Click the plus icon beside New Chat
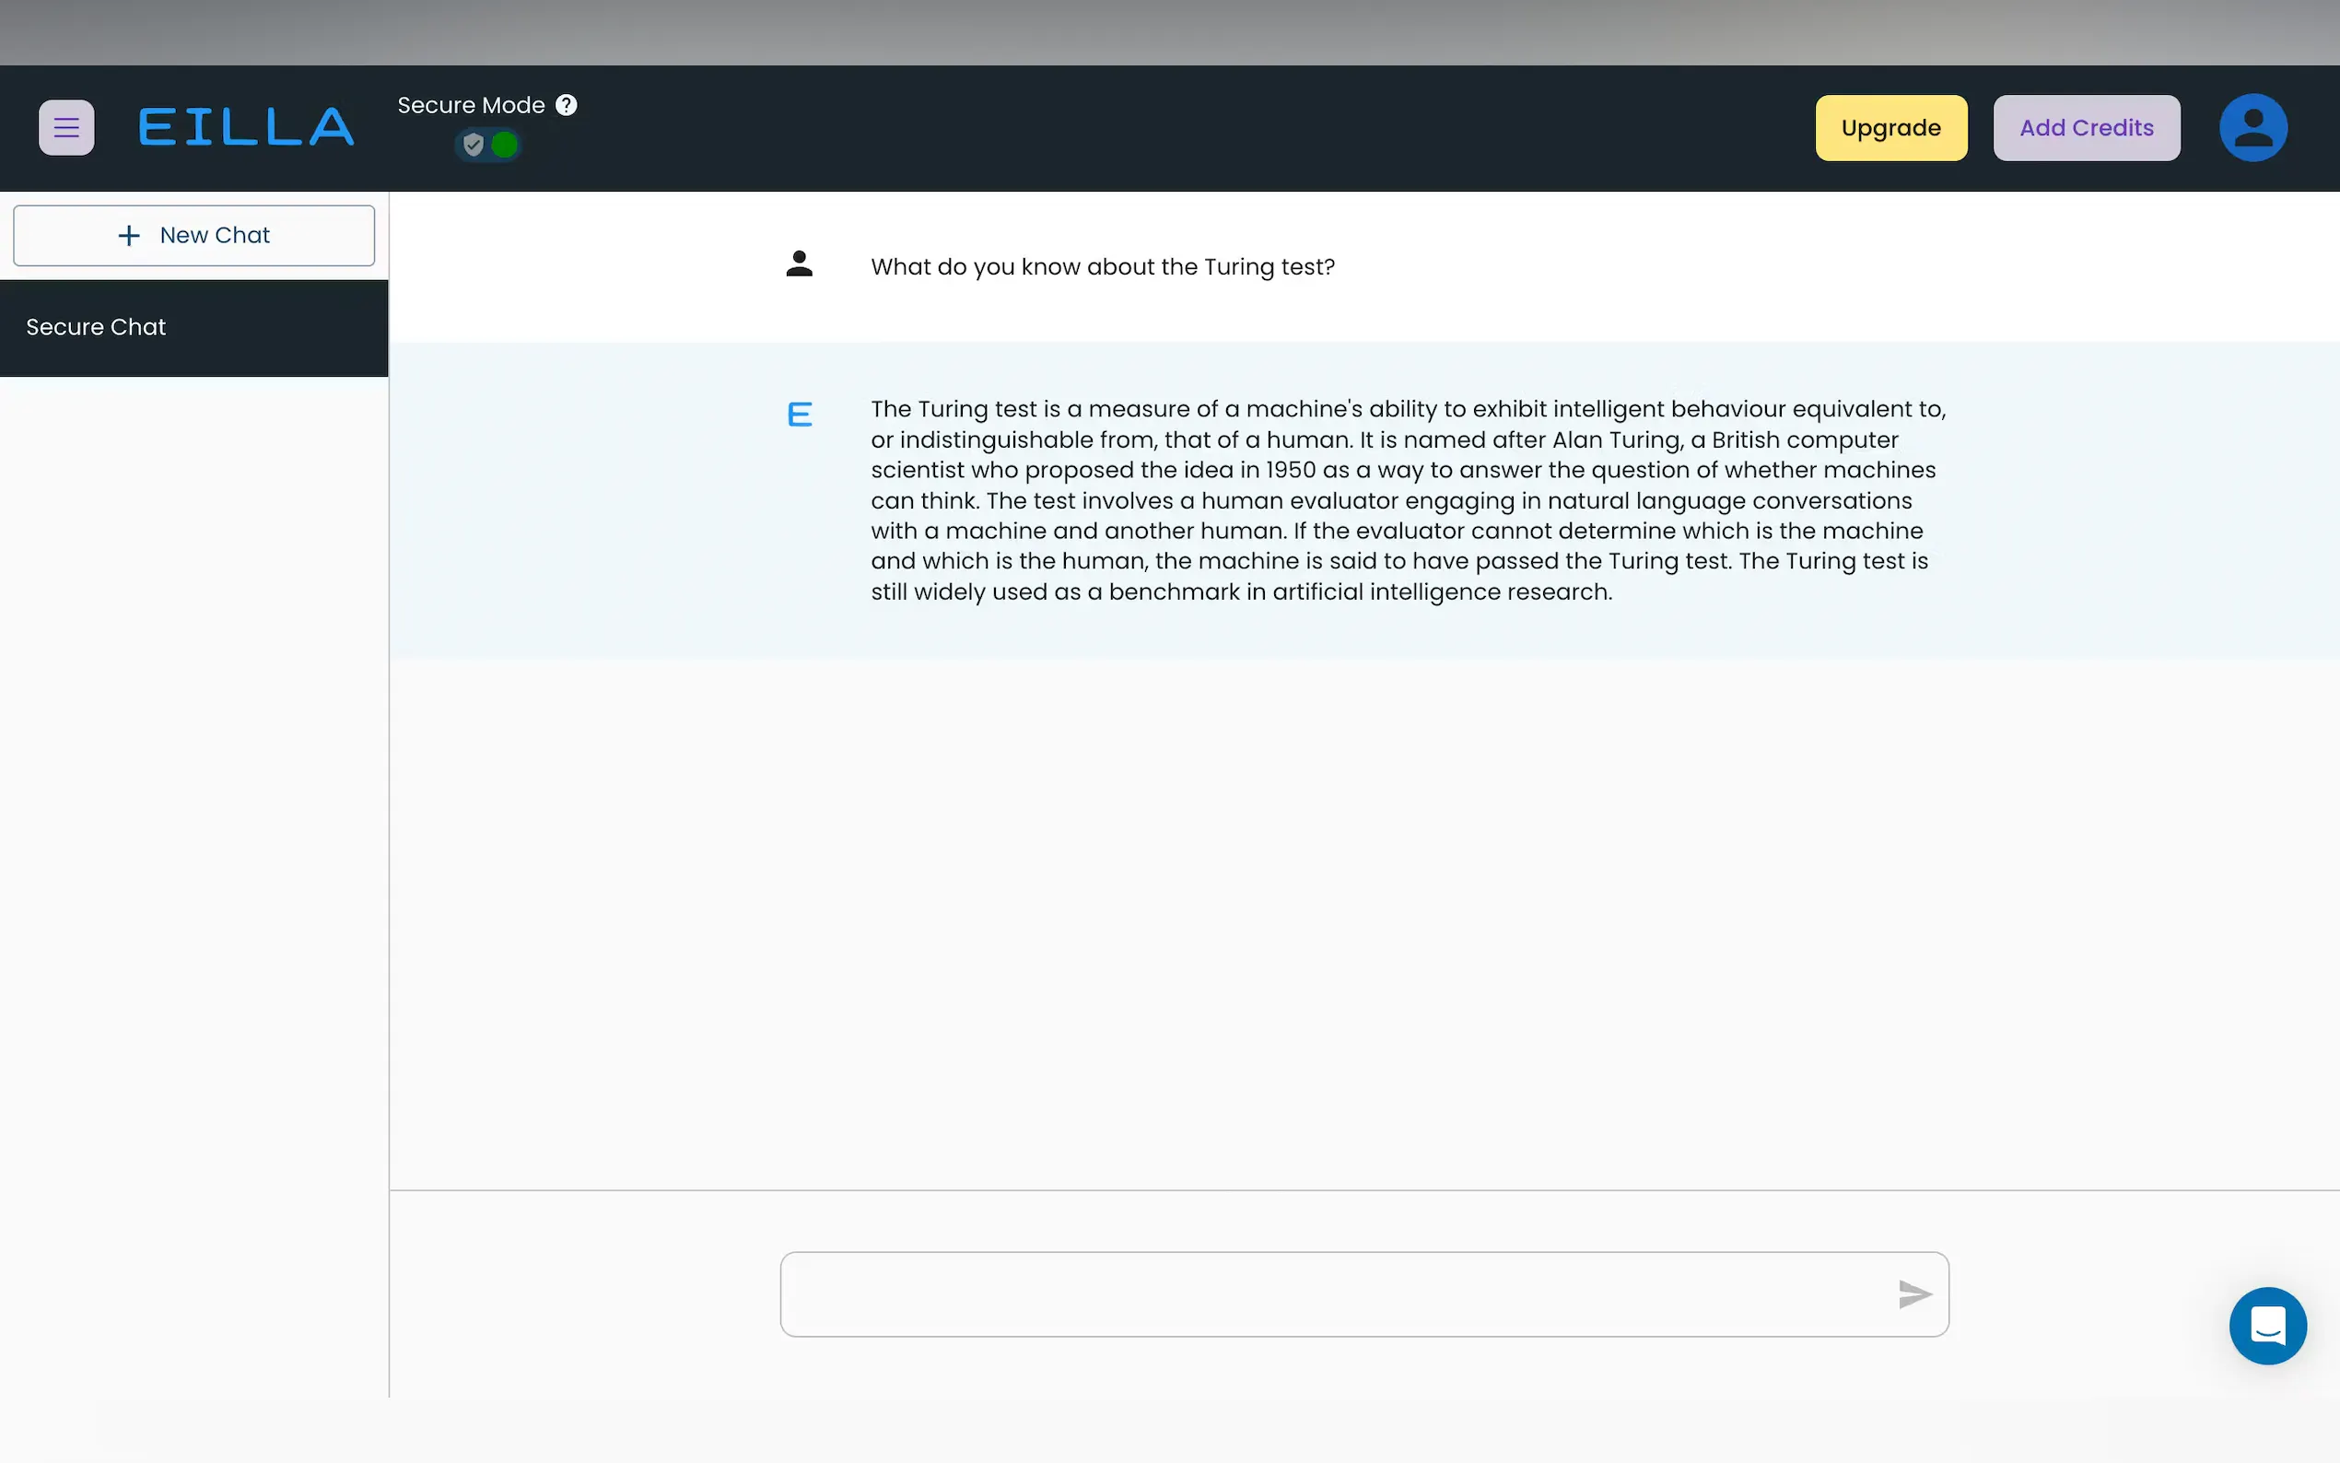2340x1463 pixels. point(129,235)
